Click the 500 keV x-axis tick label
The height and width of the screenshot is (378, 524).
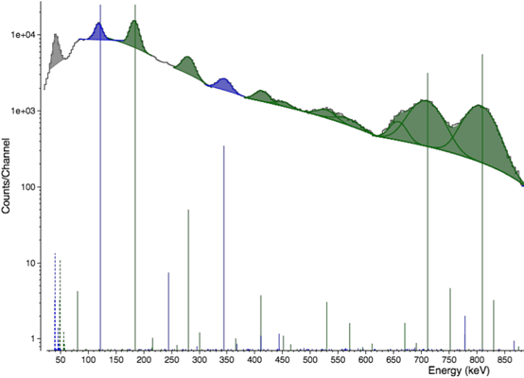coord(310,360)
